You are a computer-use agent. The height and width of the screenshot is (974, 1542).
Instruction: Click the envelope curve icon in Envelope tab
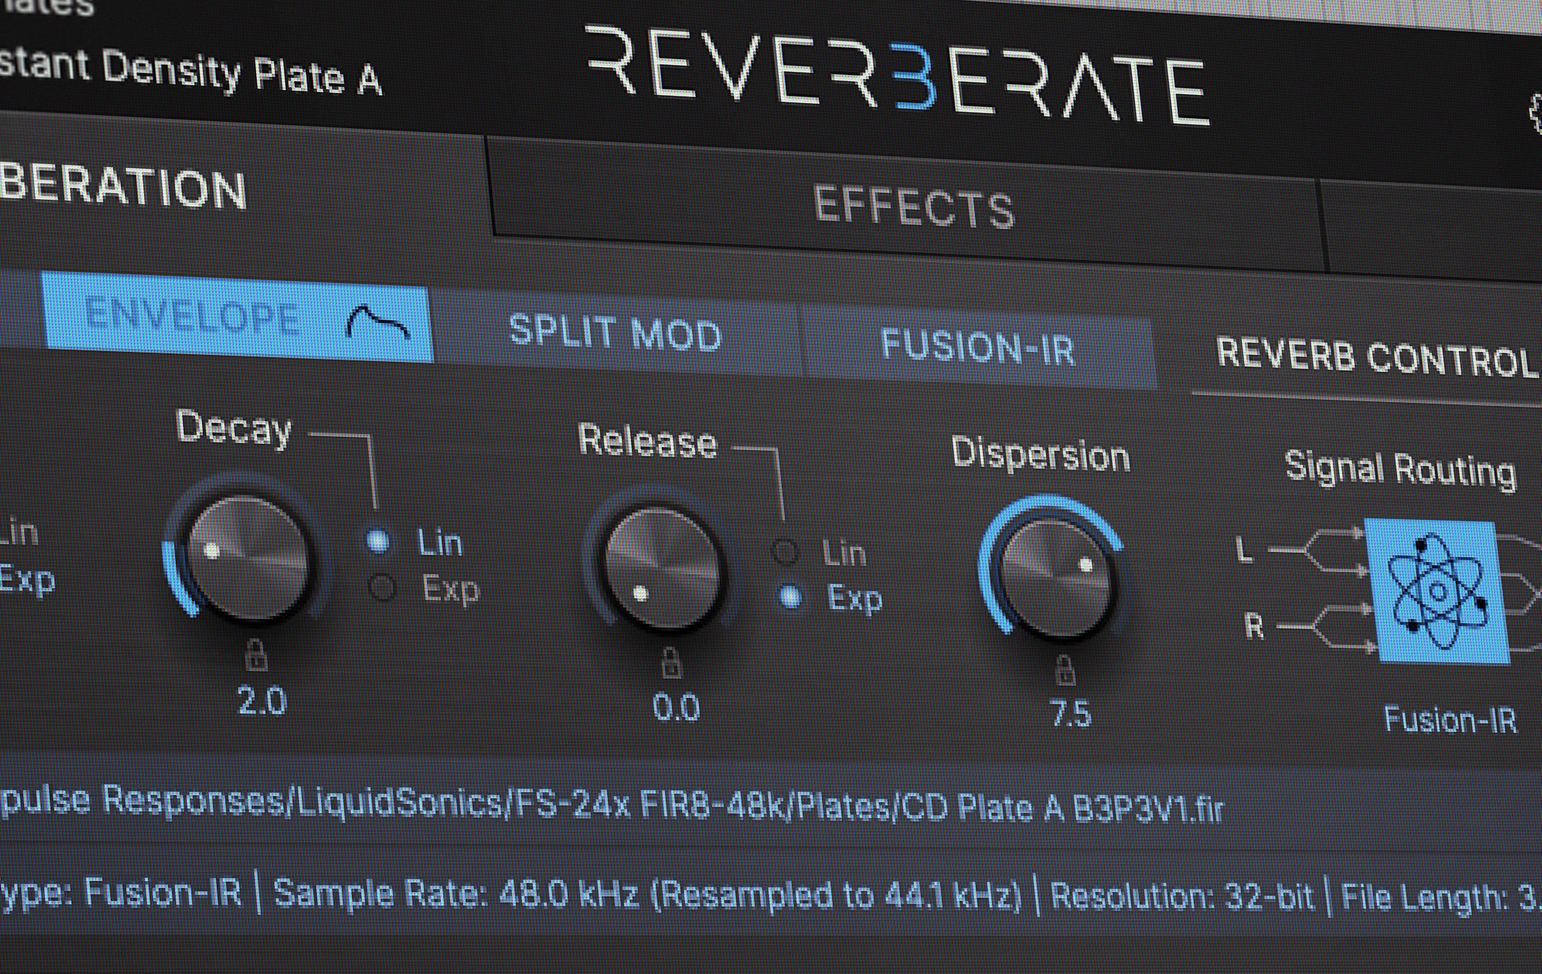coord(377,323)
